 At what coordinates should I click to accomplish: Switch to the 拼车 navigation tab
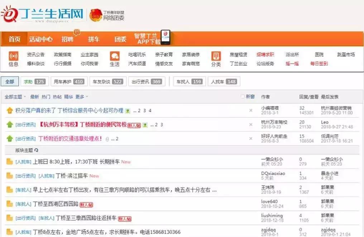pyautogui.click(x=94, y=39)
